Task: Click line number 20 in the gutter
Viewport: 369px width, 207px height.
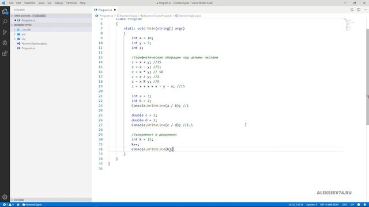Action: (x=100, y=91)
